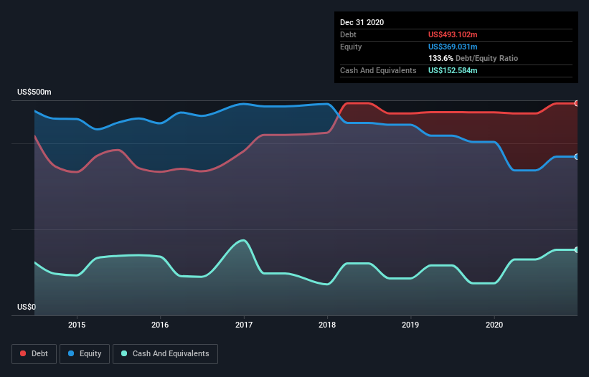Click the US$369.031m equity value
Screen dimensions: 589x377
tap(453, 47)
